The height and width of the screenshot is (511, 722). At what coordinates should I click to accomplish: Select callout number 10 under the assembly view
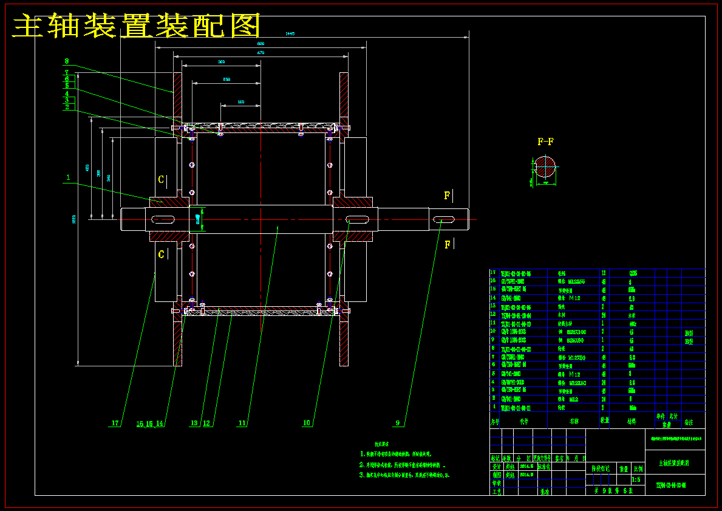point(307,423)
